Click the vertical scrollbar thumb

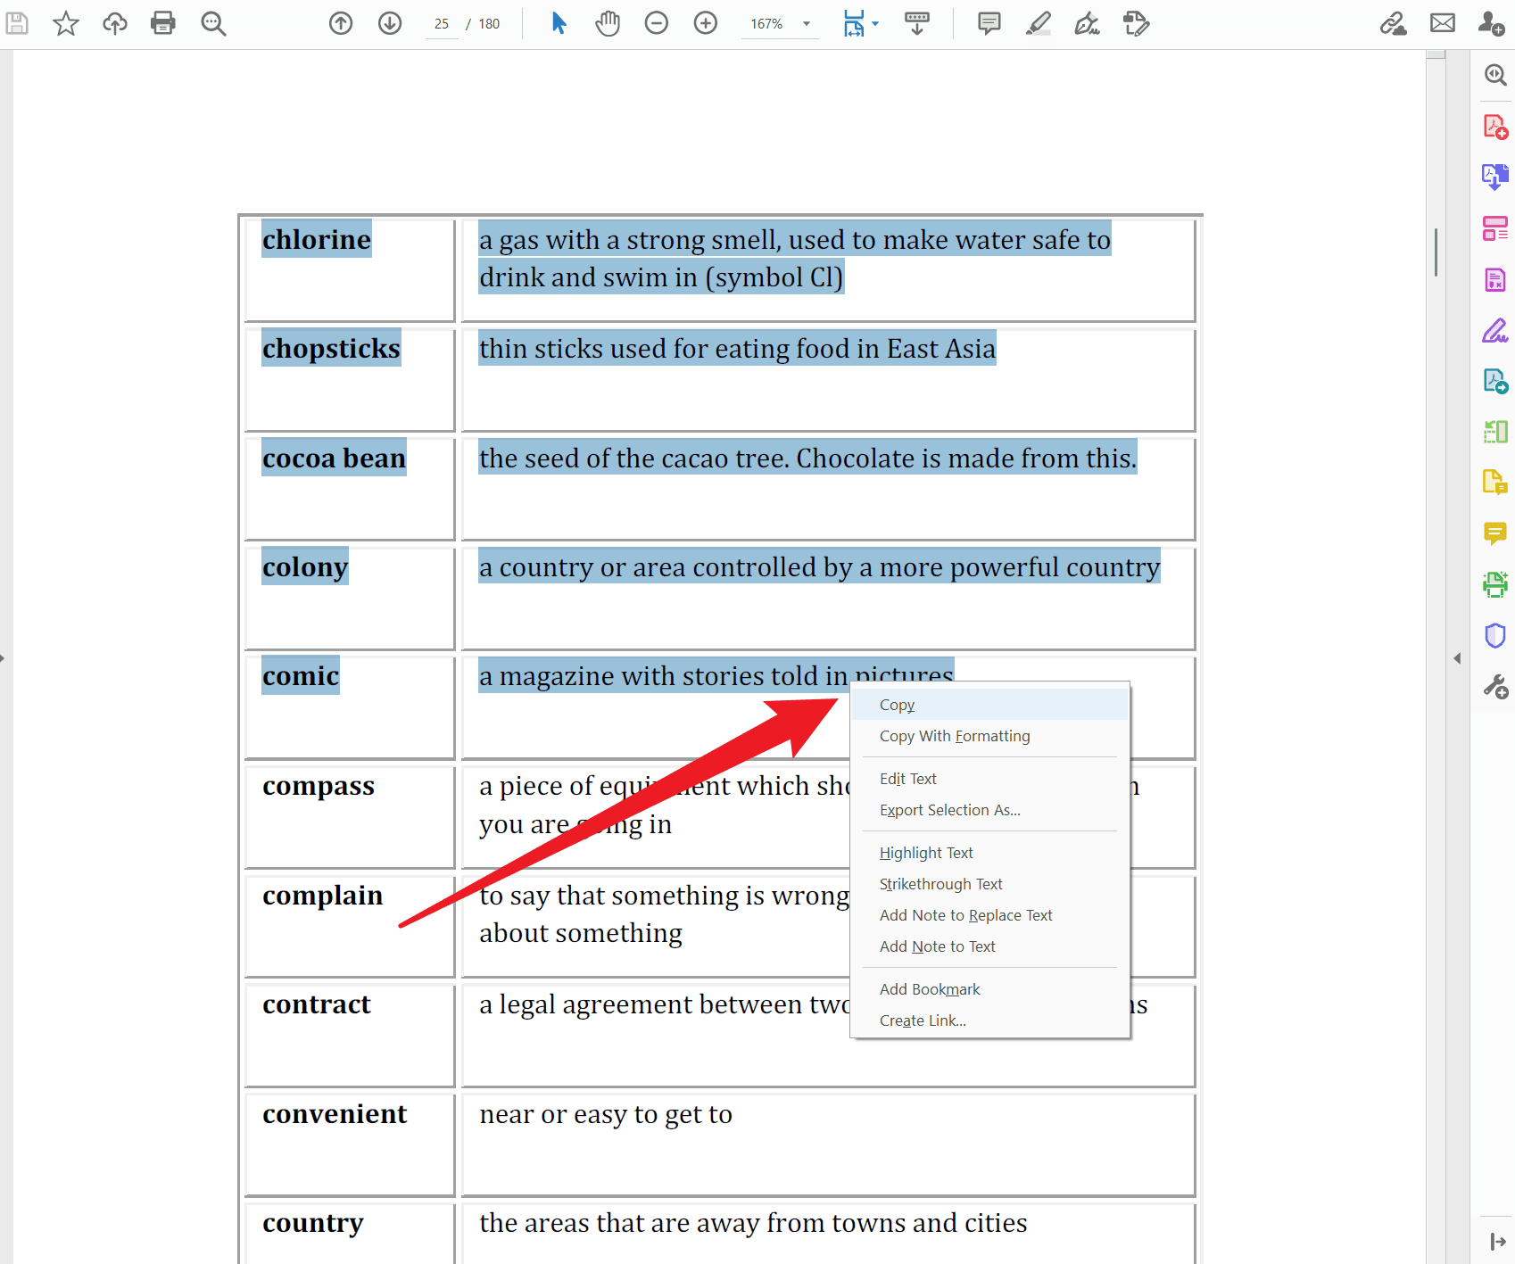[1436, 252]
